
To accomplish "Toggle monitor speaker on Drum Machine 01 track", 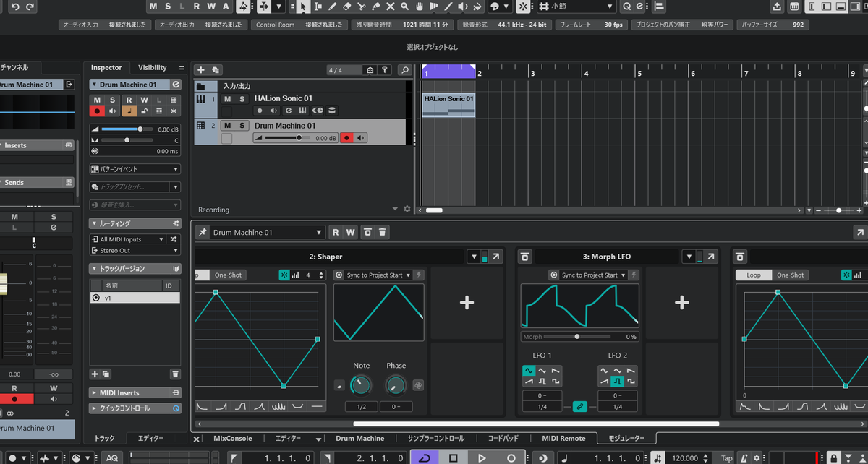I will (360, 137).
